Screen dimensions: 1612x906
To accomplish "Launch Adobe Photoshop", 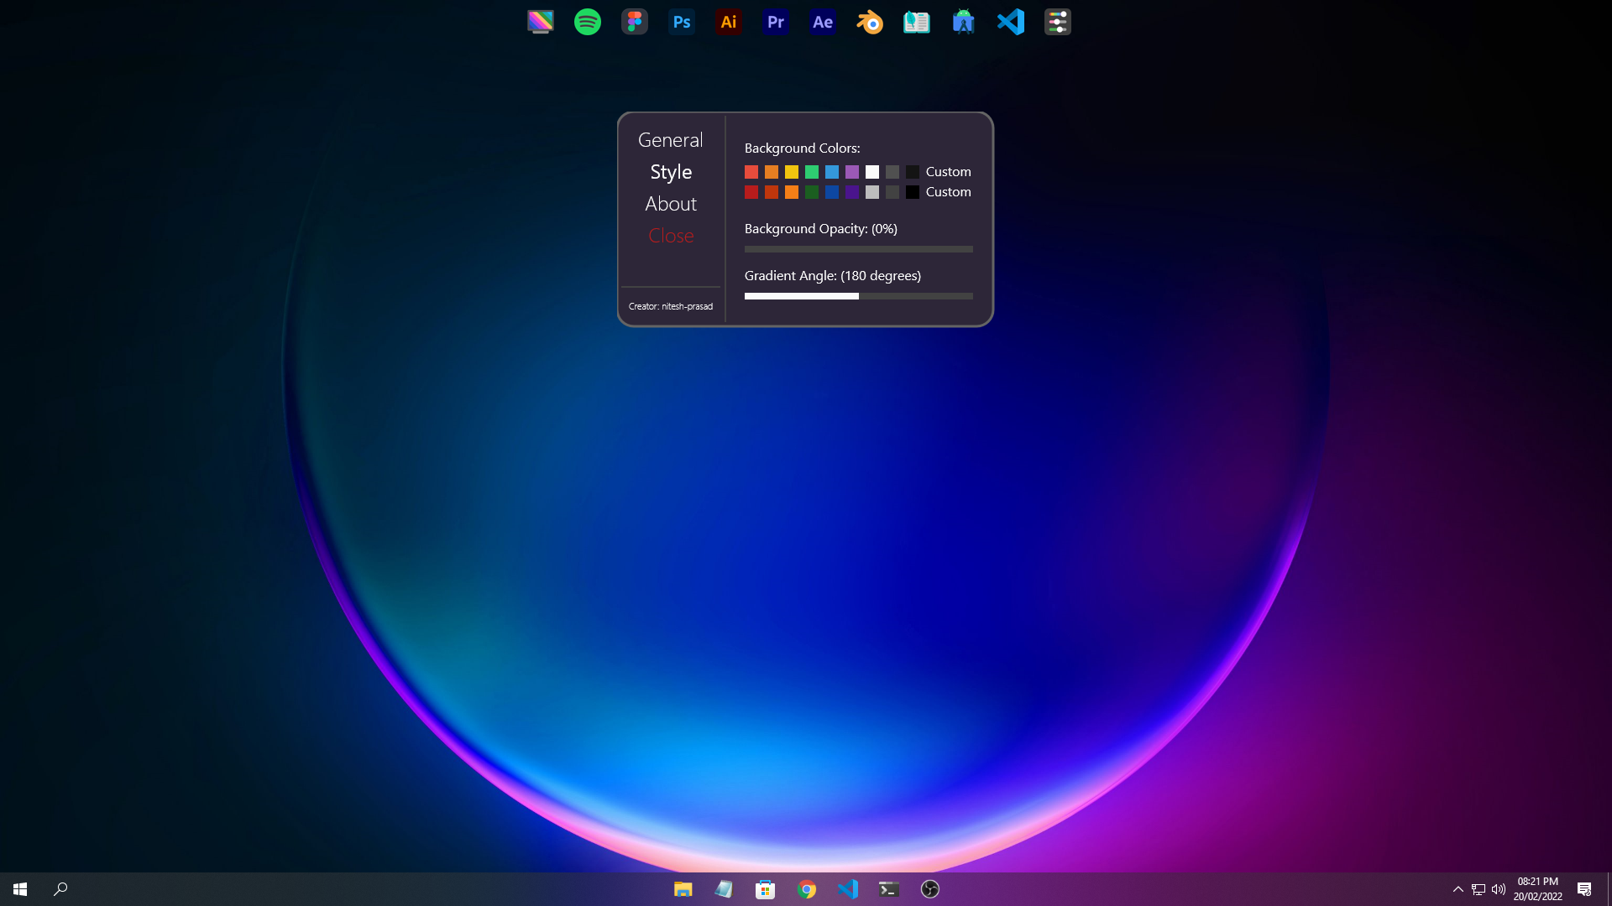I will pyautogui.click(x=682, y=21).
